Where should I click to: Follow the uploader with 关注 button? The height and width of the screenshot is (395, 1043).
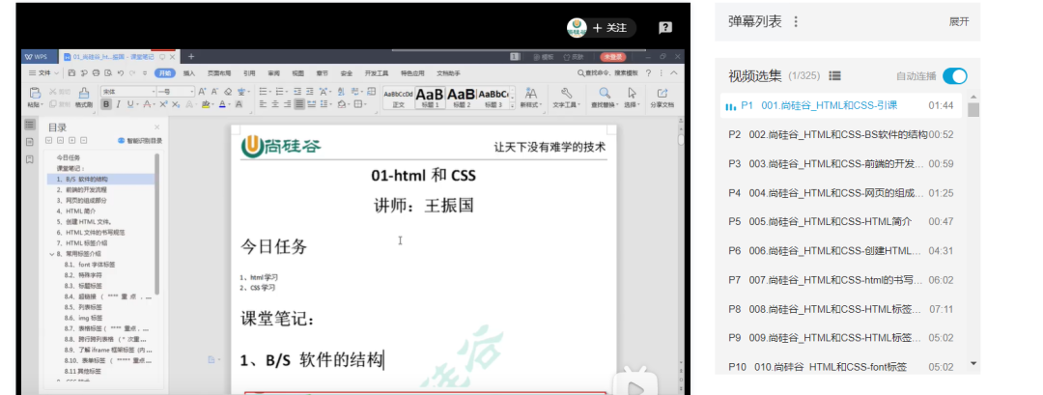pyautogui.click(x=610, y=28)
